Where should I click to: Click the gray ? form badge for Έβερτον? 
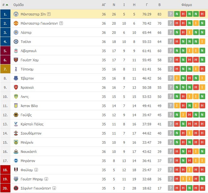[x=171, y=78]
